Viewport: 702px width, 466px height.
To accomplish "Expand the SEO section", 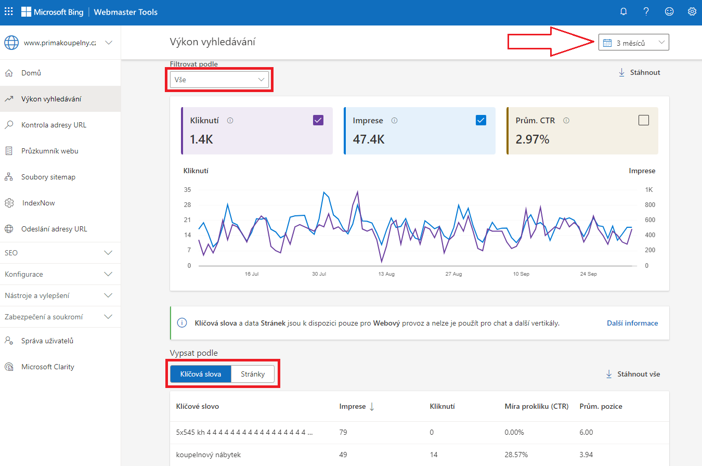I will tap(60, 253).
